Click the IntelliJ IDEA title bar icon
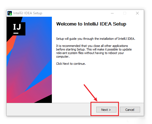152x124 pixels. point(10,13)
